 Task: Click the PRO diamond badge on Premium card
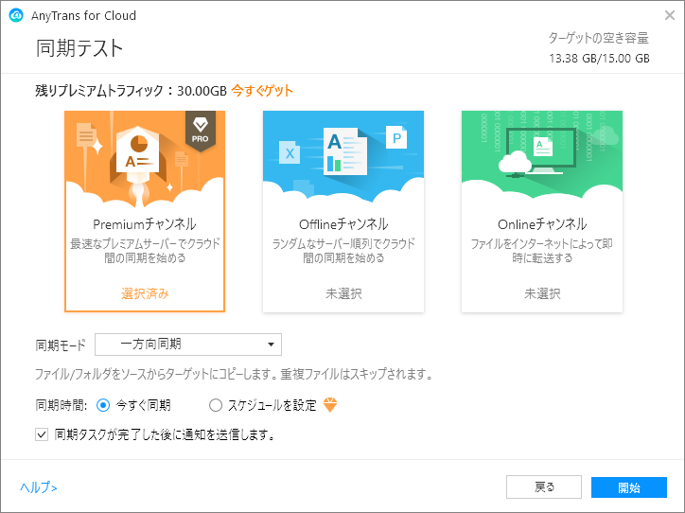[200, 131]
